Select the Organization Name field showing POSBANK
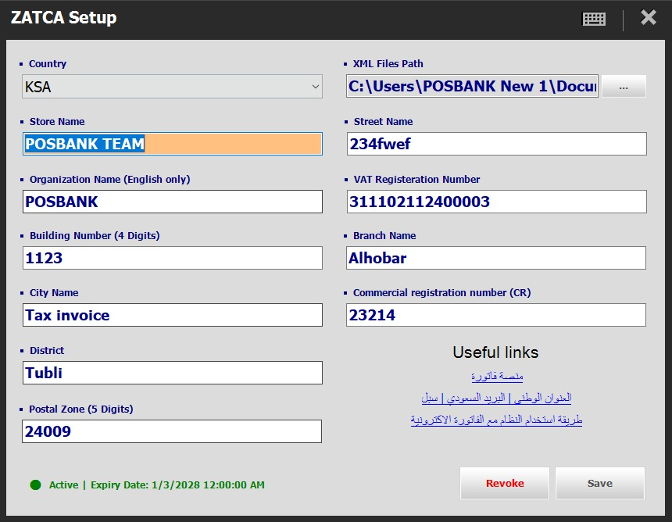This screenshot has height=522, width=672. (x=172, y=202)
